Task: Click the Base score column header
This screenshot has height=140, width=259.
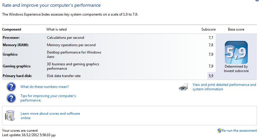Action: (236, 29)
